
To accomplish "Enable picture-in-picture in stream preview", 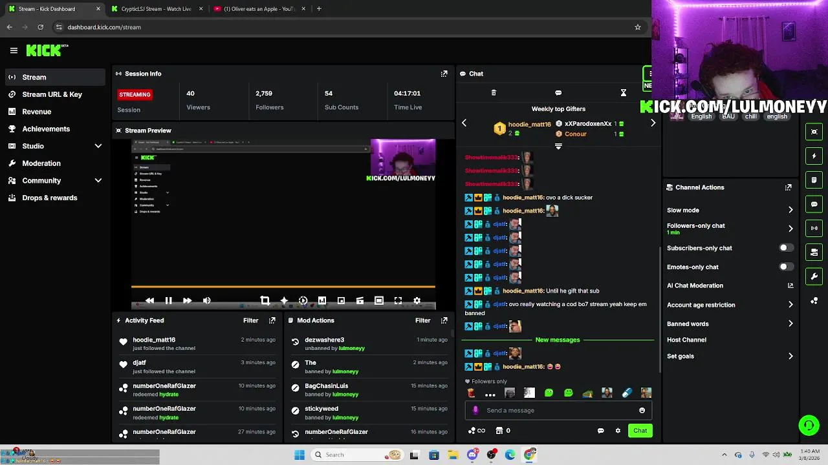I will coord(341,300).
